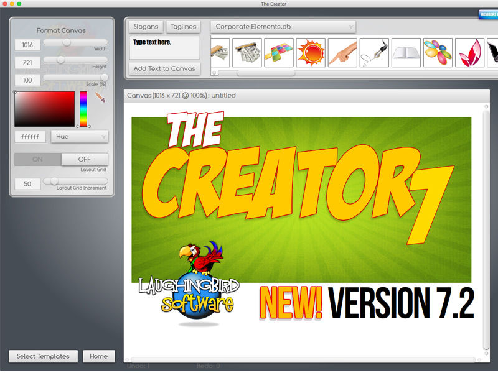The image size is (498, 373).
Task: Open the Corporate Elements.db dropdown
Action: point(283,27)
